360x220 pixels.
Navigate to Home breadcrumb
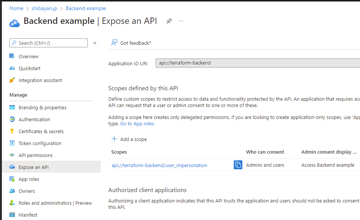coord(16,8)
